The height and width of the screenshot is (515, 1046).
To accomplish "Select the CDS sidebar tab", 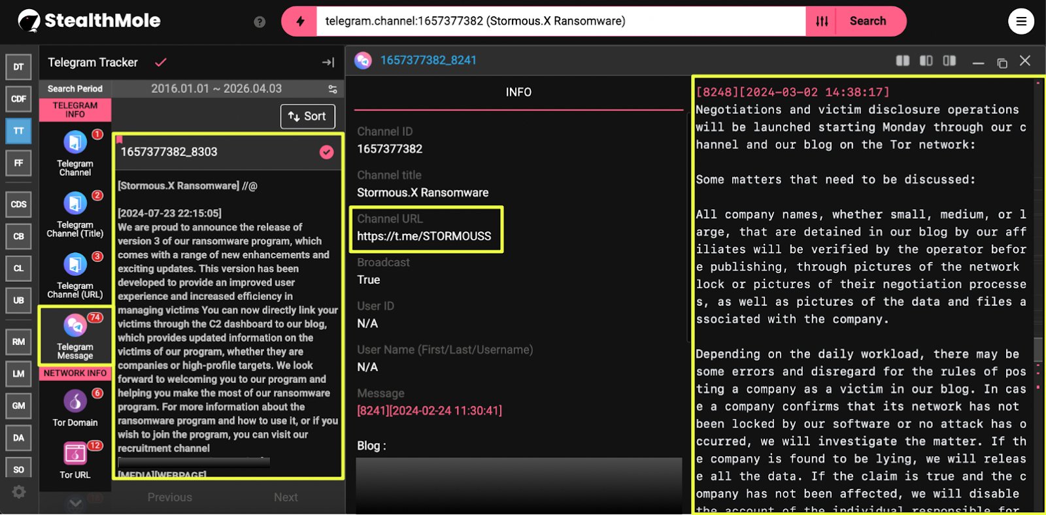I will pos(18,205).
